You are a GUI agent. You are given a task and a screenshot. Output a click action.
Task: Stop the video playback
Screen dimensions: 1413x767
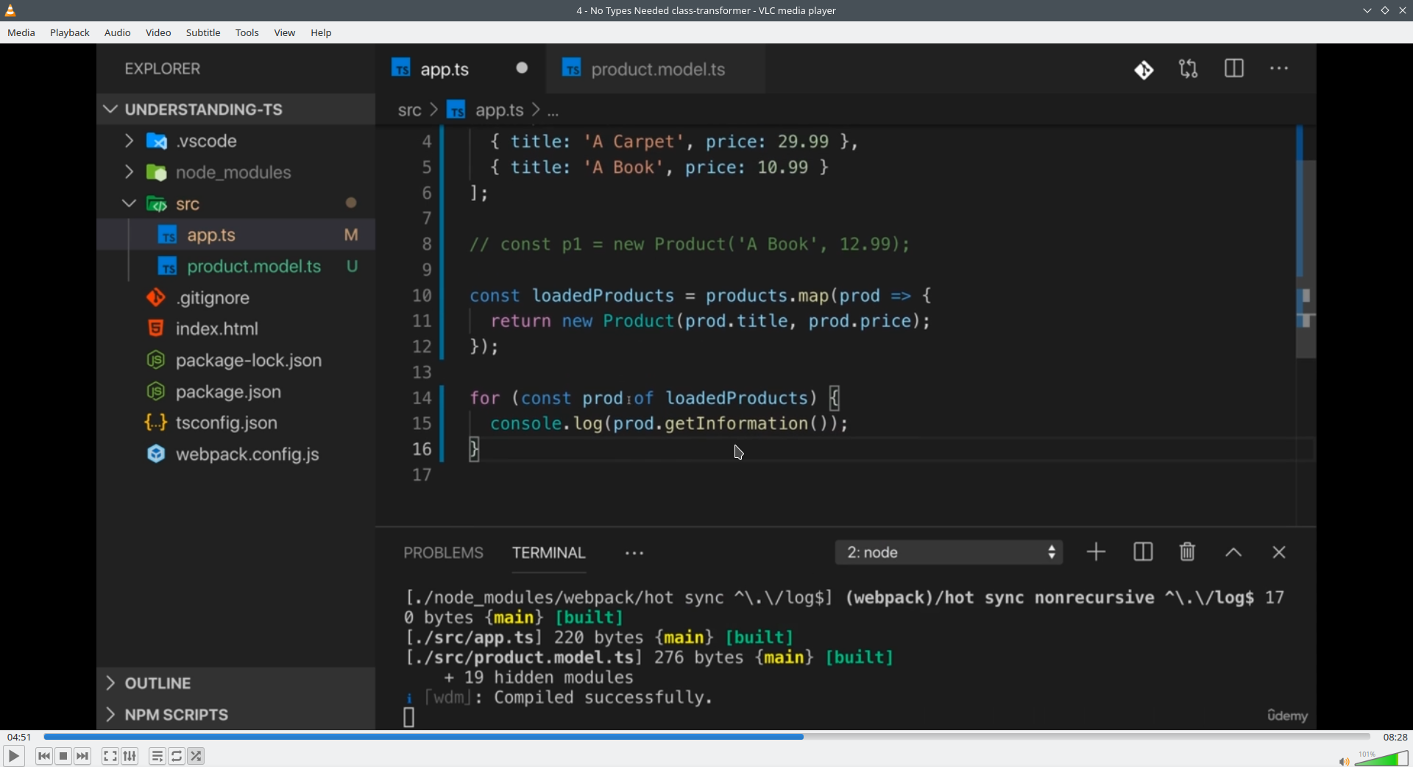[63, 756]
